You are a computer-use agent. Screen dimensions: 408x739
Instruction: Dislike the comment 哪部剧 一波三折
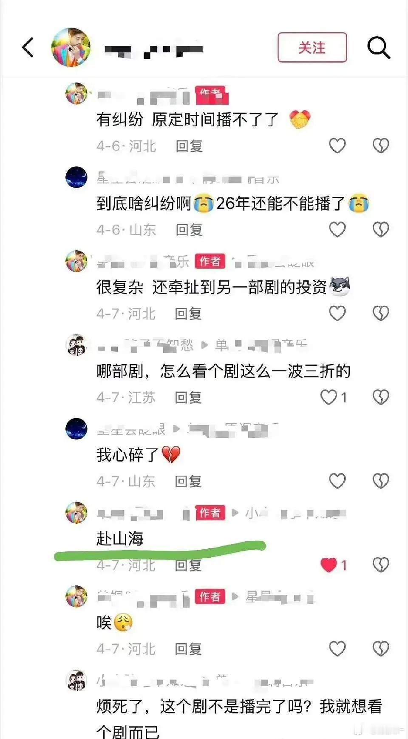pyautogui.click(x=381, y=397)
